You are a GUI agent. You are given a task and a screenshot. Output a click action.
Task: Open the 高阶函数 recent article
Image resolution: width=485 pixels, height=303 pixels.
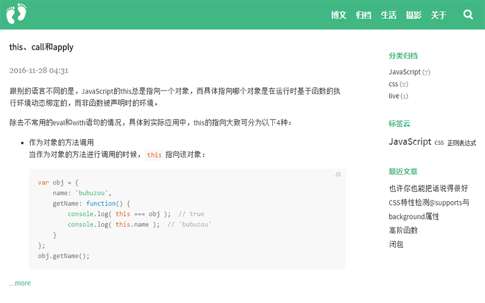403,230
